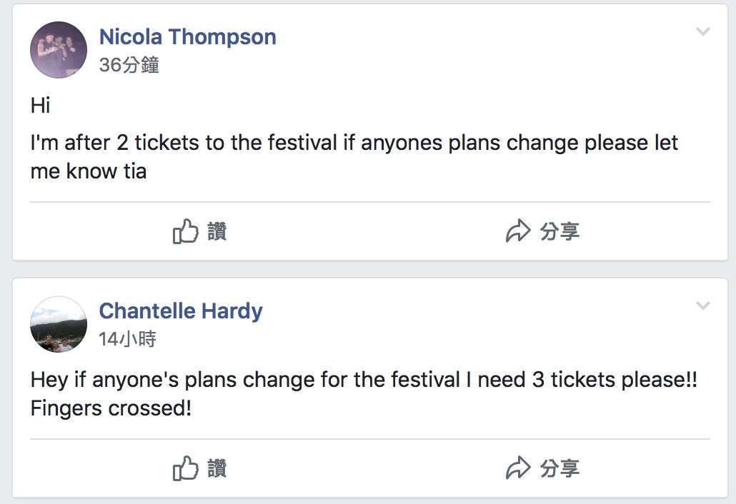Click the 14小時 timestamp on Chantelle's post
736x504 pixels.
(x=128, y=339)
